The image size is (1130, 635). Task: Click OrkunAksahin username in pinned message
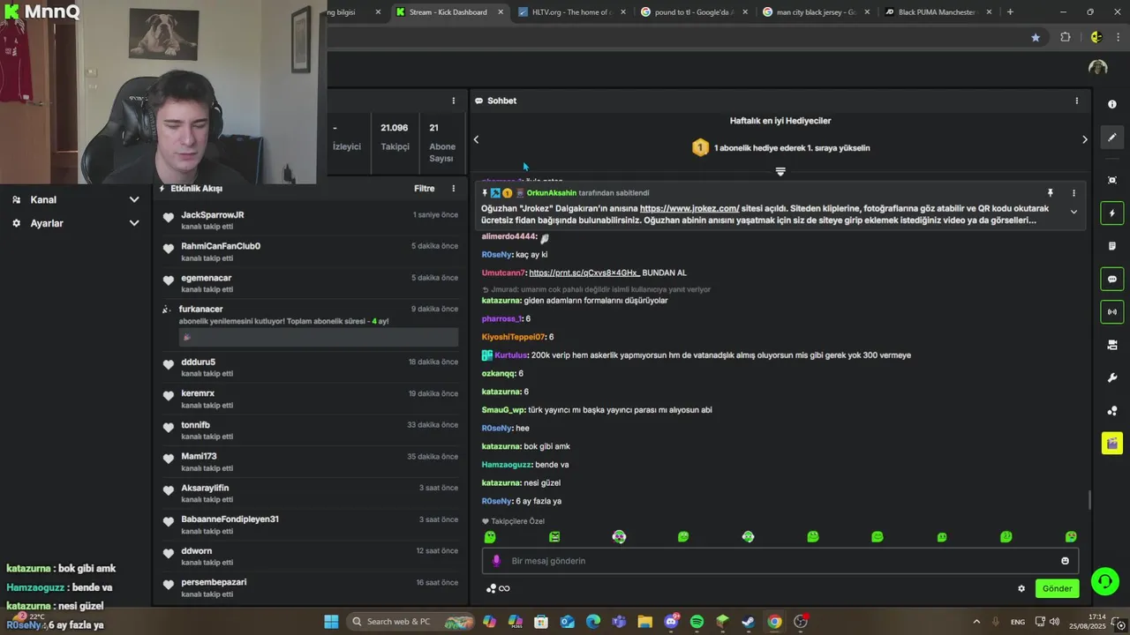pyautogui.click(x=551, y=193)
